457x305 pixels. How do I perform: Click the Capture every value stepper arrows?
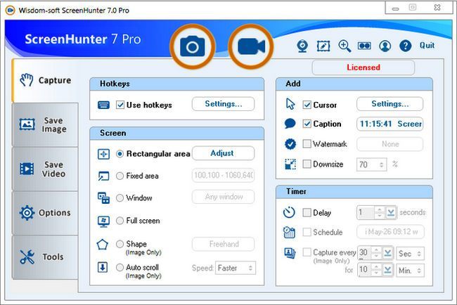coord(376,253)
